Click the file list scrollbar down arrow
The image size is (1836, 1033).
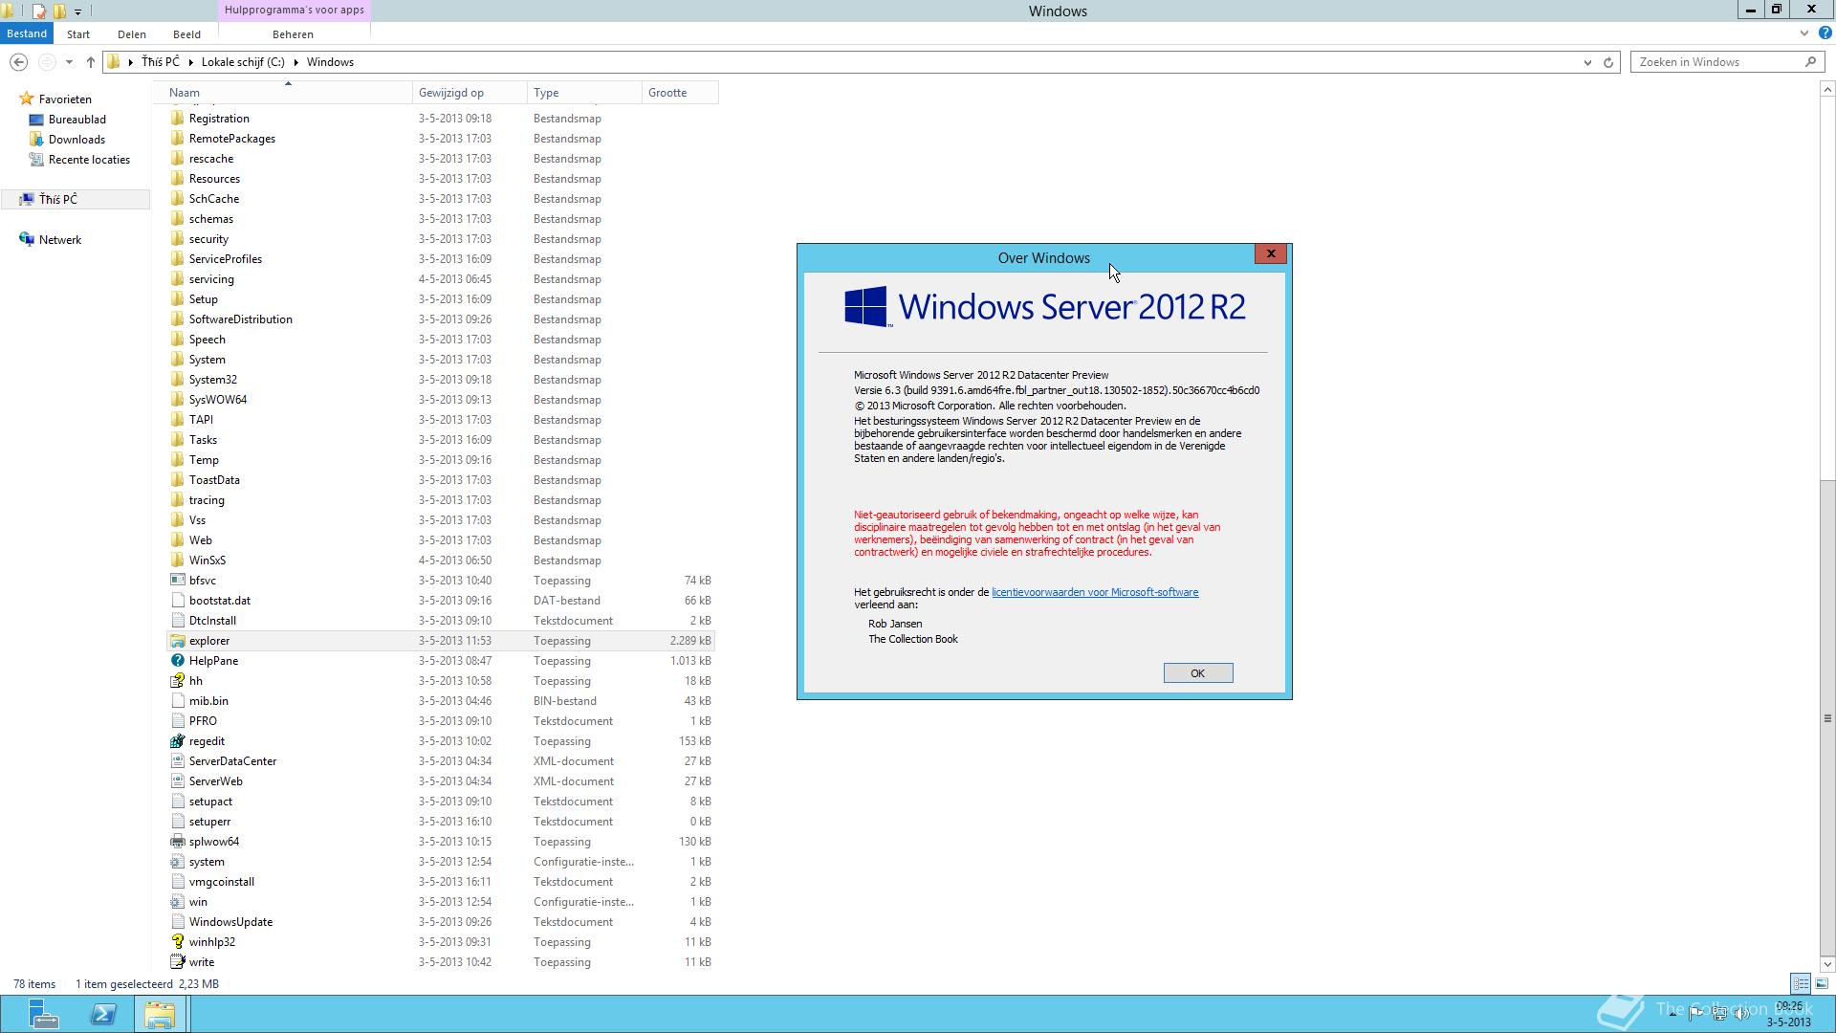point(1827,964)
